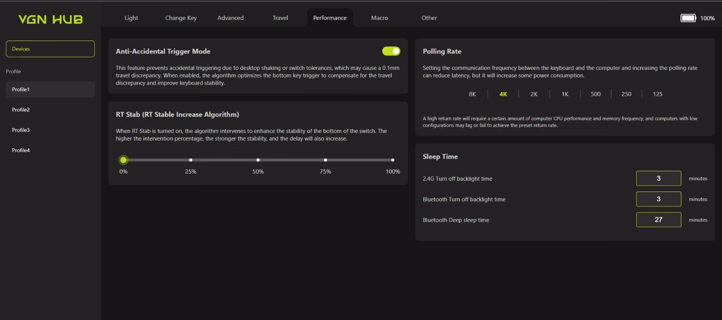722x320 pixels.
Task: Click the Profile label in sidebar
Action: [x=14, y=72]
